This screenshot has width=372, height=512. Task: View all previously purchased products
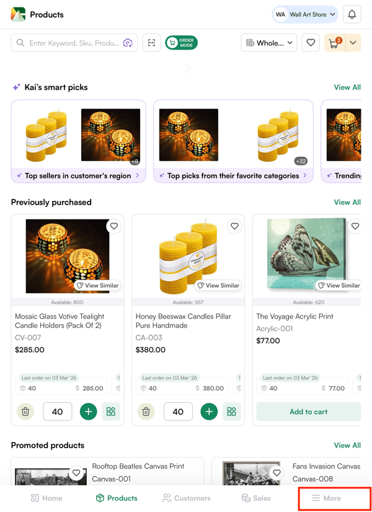pyautogui.click(x=347, y=202)
